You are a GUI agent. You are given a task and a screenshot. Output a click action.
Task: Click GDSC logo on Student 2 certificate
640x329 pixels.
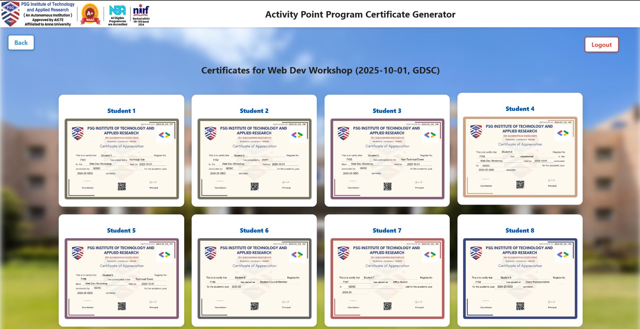point(297,135)
